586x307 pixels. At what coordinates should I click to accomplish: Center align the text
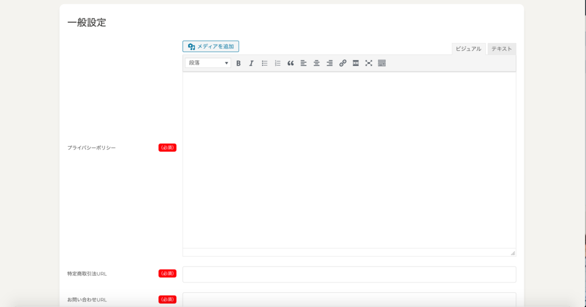click(x=316, y=63)
